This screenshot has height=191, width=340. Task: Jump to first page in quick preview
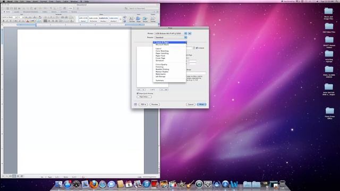coord(139,90)
